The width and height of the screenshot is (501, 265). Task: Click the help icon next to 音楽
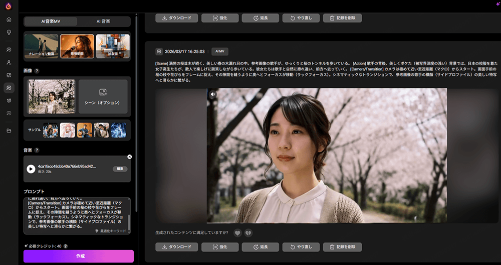coord(37,150)
